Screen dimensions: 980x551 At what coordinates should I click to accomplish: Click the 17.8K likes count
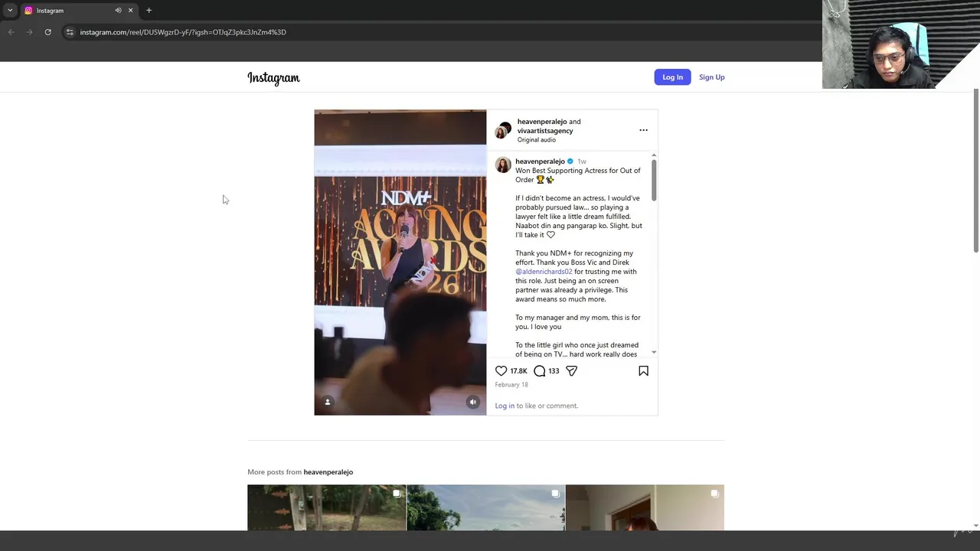(518, 370)
